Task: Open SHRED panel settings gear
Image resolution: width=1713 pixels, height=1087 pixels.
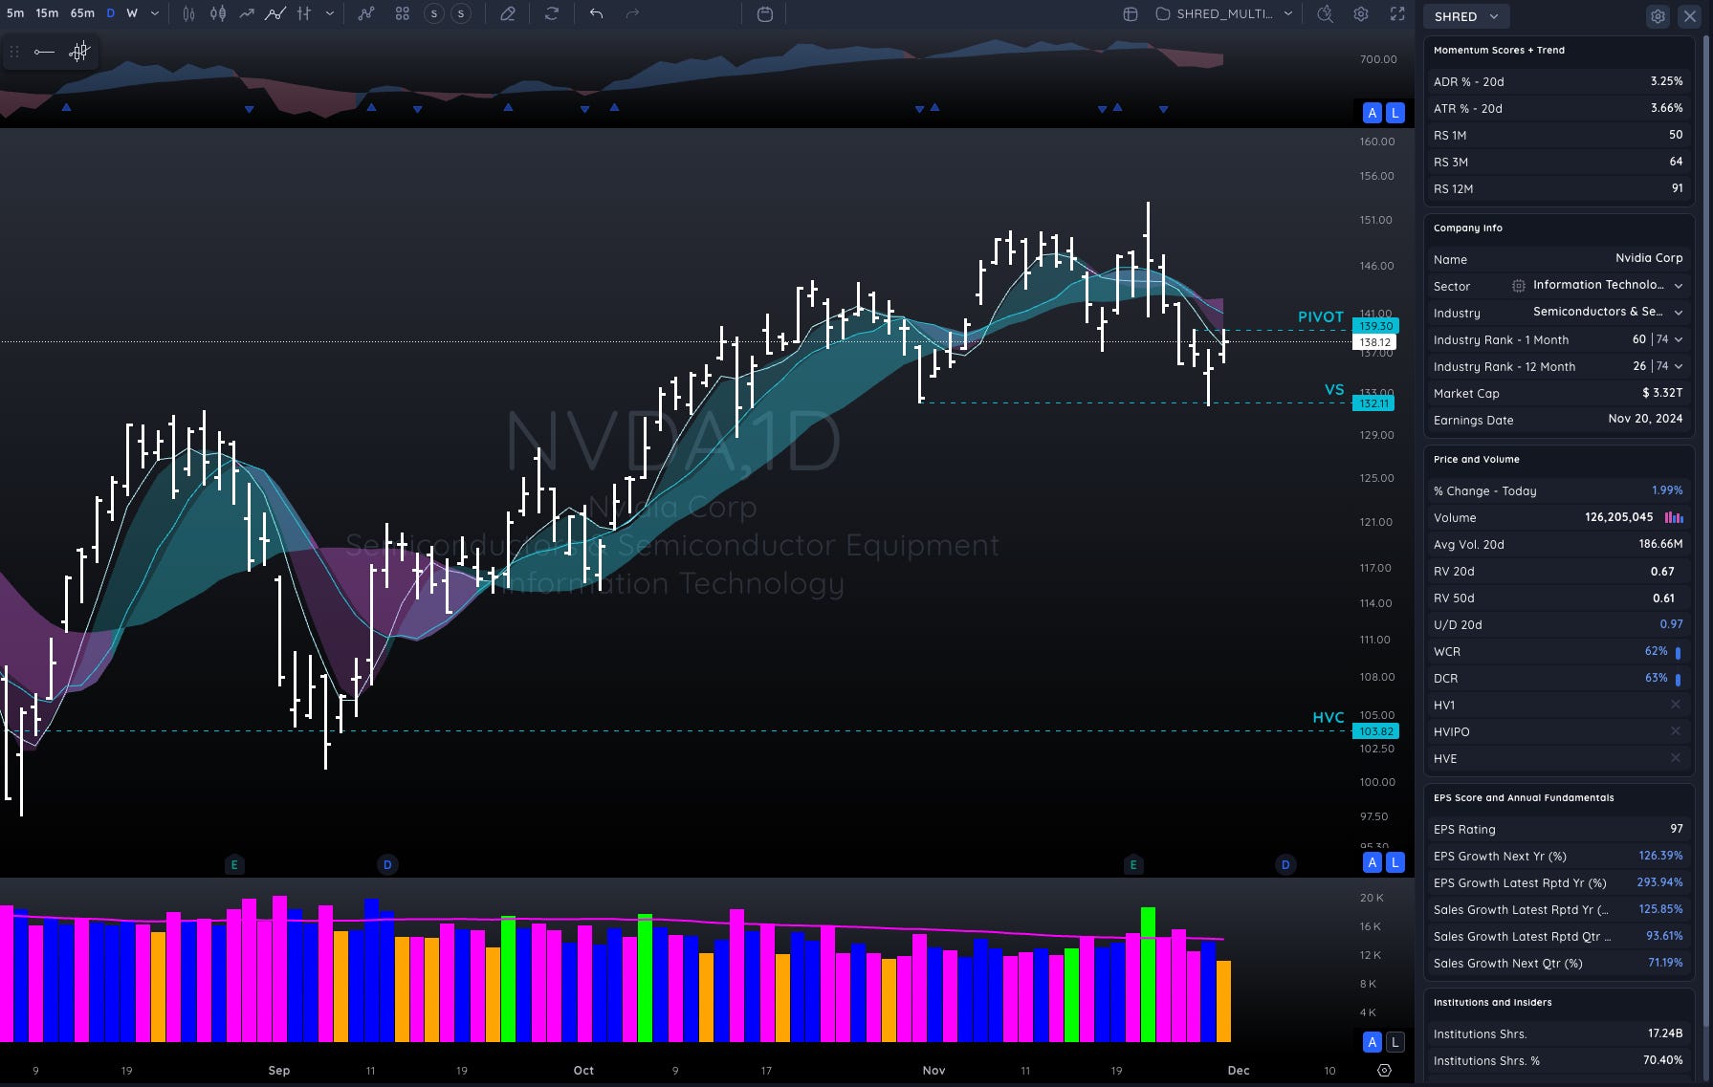Action: pos(1658,16)
